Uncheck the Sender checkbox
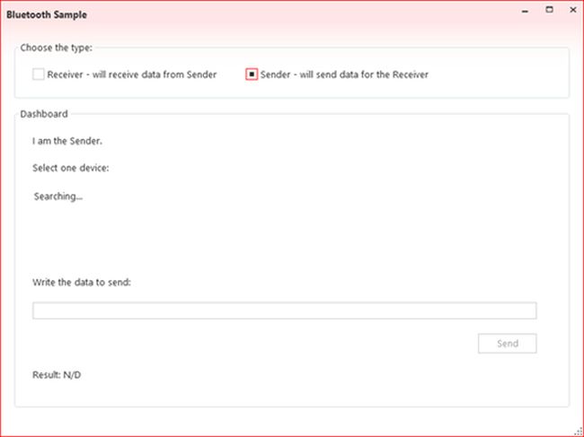584x437 pixels. 252,74
